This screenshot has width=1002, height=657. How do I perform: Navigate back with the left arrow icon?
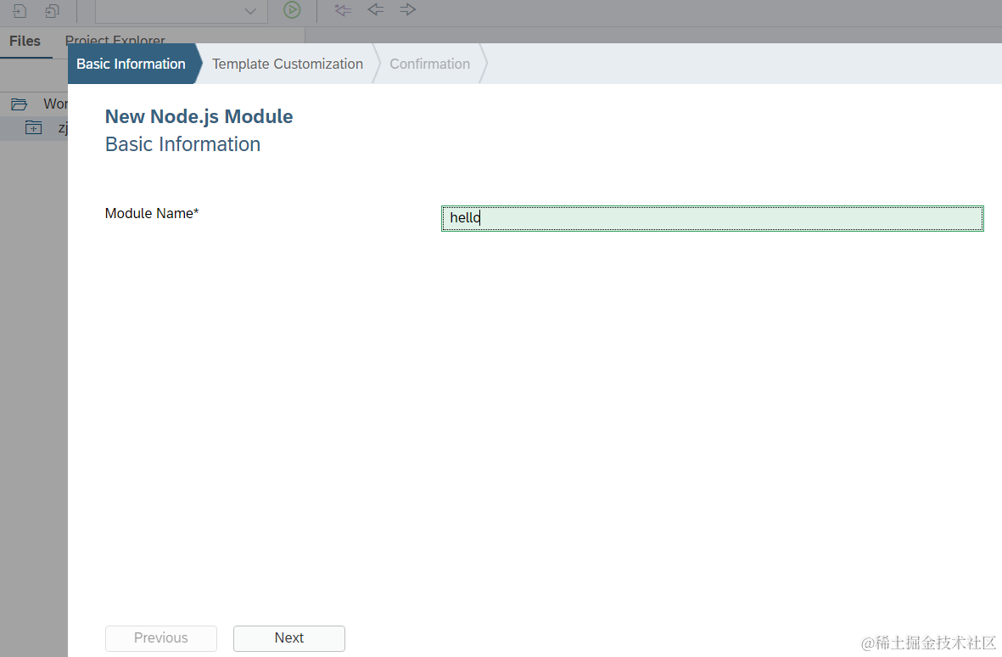click(376, 9)
